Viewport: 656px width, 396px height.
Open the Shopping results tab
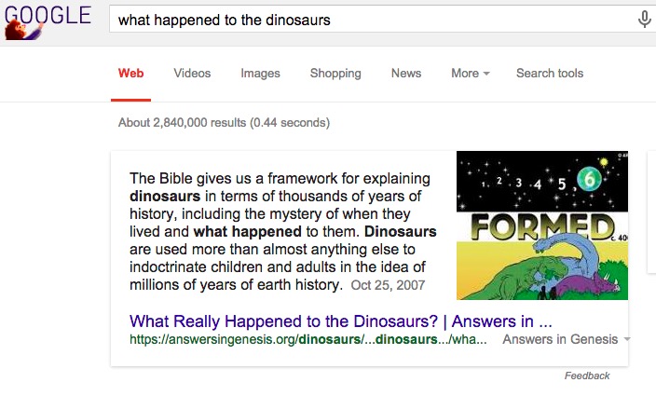click(335, 74)
